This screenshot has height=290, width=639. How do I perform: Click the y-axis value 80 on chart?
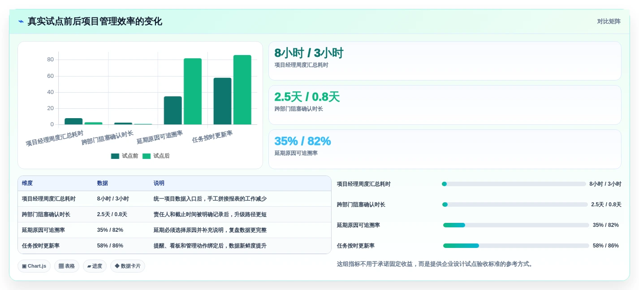point(51,60)
